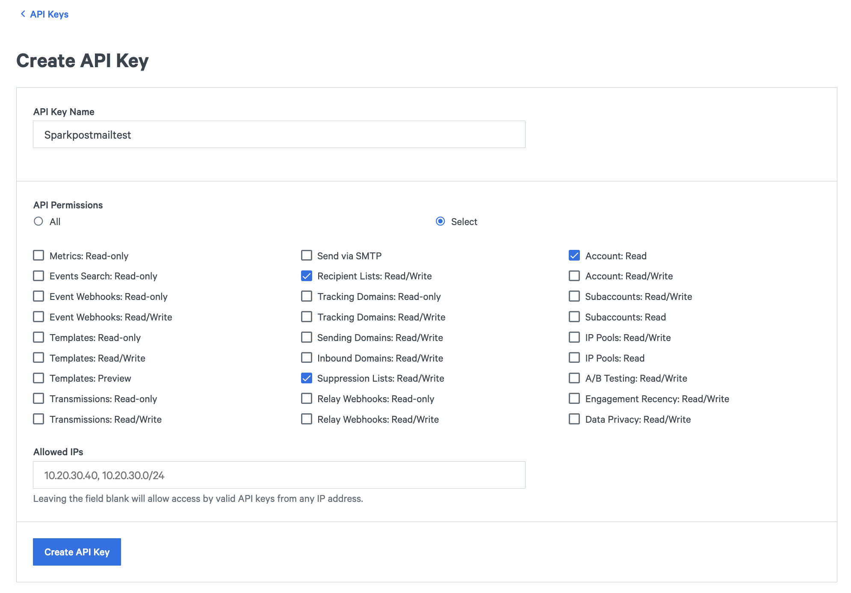Enable Transmissions: Read/Write permission
The image size is (851, 593).
38,419
